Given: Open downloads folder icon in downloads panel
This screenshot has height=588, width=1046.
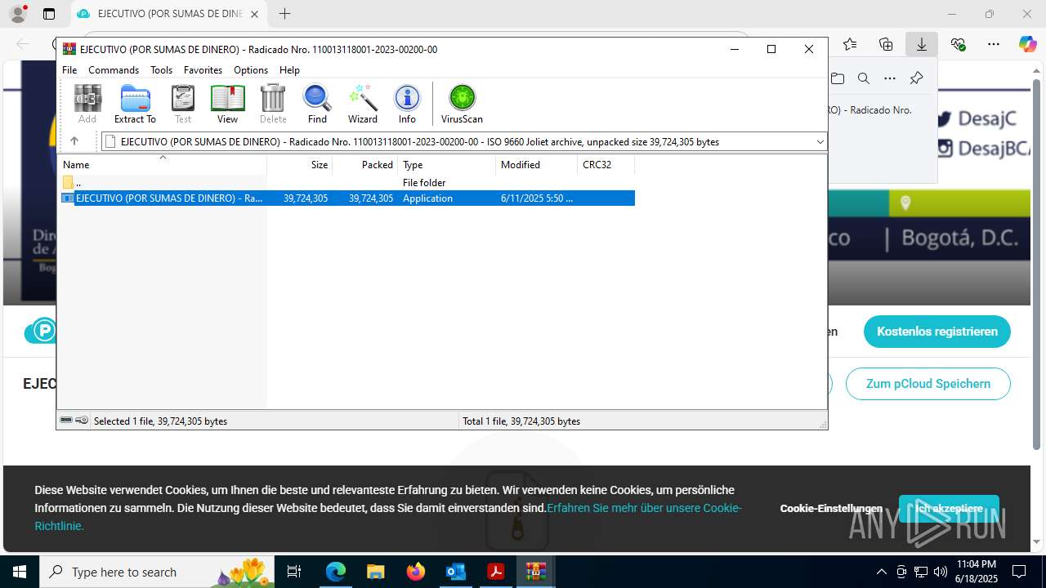Looking at the screenshot, I should (x=838, y=78).
